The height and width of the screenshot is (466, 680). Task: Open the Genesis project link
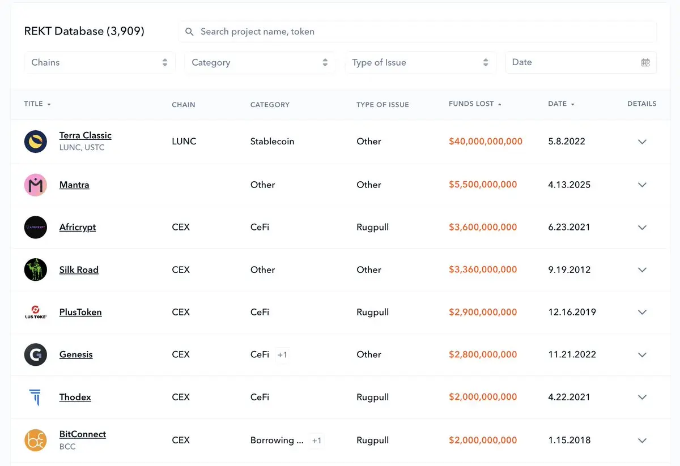click(x=76, y=354)
